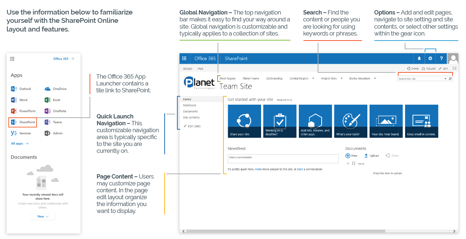The image size is (466, 239).
Task: Click the Working on a deadline tile
Action: coord(280,121)
